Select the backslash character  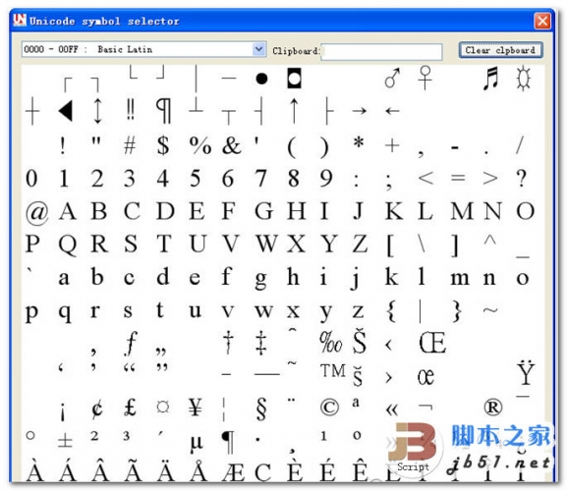click(x=421, y=244)
